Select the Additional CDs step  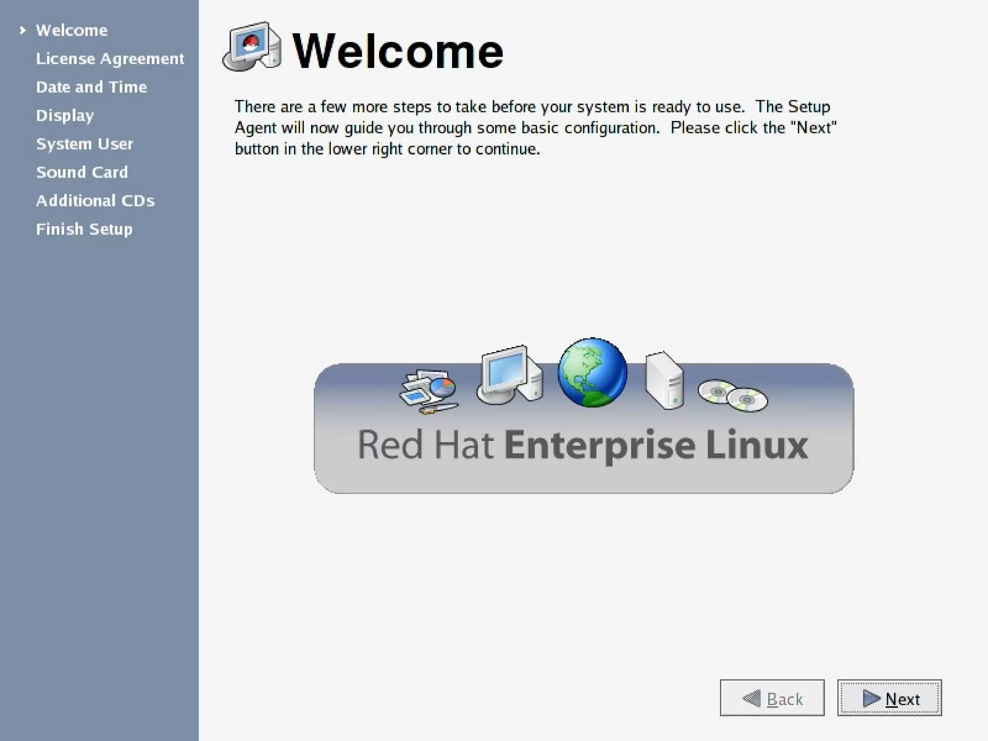(x=95, y=201)
